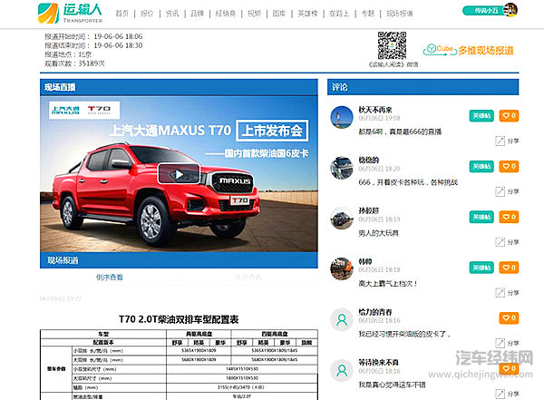The image size is (544, 400).
Task: Click 韩帅's profile avatar
Action: pyautogui.click(x=342, y=269)
